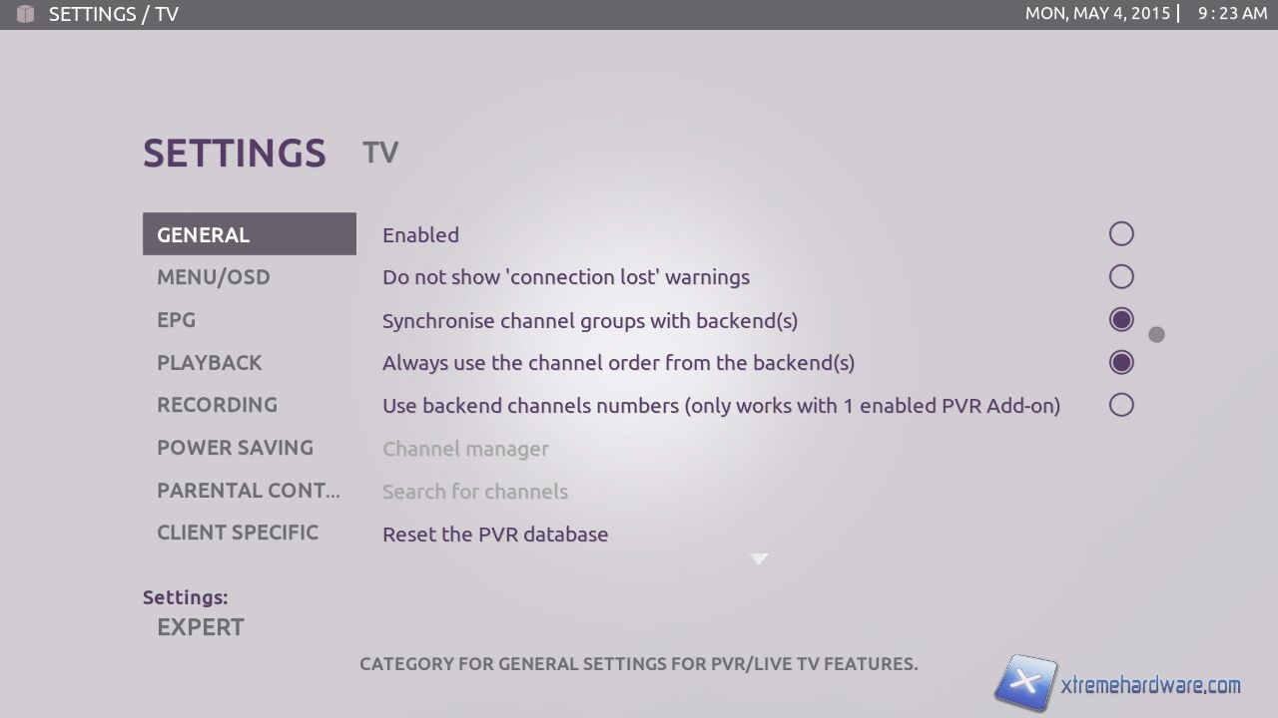Enable Use backend channels numbers option
1278x718 pixels.
pos(1121,405)
